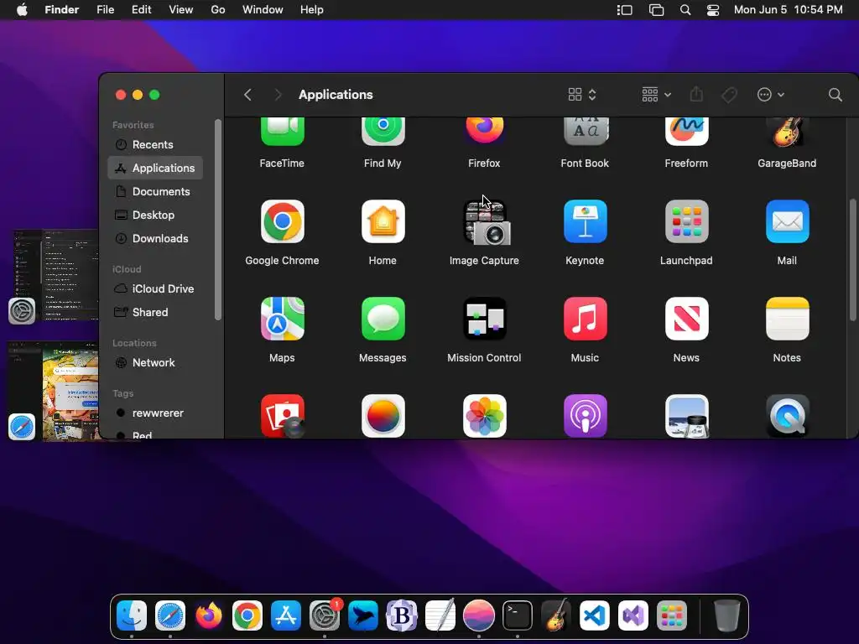
Task: Select Applications in the sidebar
Action: tap(155, 168)
